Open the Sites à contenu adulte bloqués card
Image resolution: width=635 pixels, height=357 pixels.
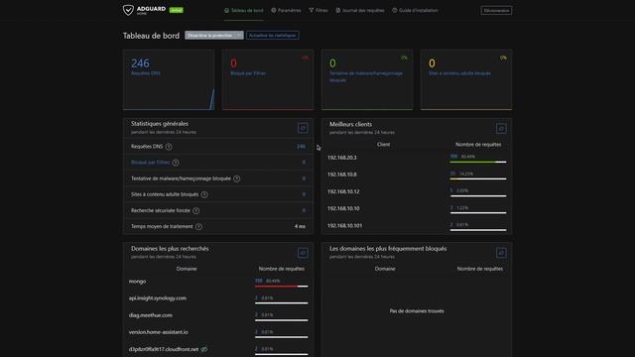[466, 79]
